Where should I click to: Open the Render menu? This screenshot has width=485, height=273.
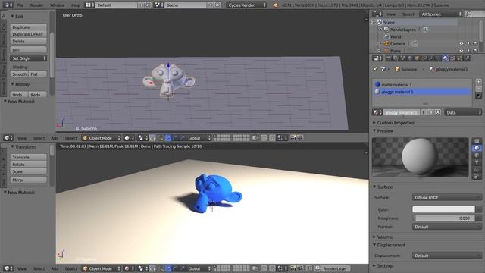pyautogui.click(x=36, y=5)
